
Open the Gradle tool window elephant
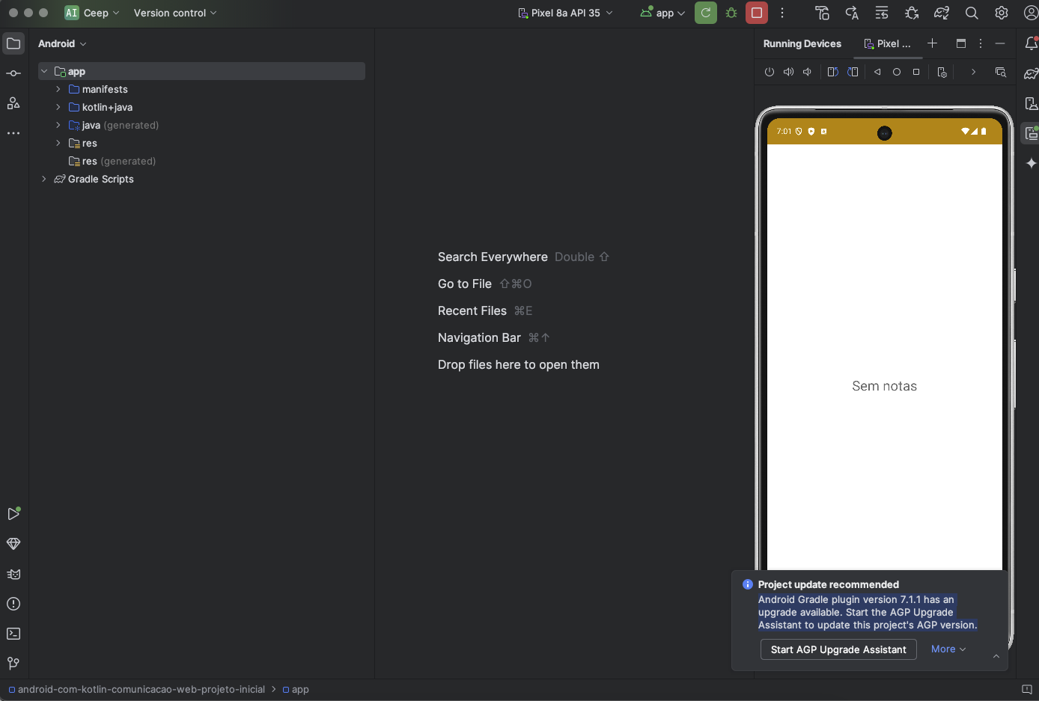coord(1031,73)
